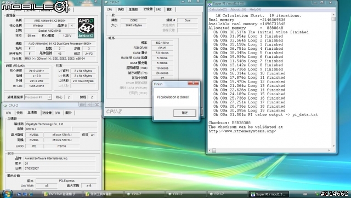Select 關於 tab in memory CPU-Z window
This screenshot has width=351, height=198.
click(x=170, y=9)
